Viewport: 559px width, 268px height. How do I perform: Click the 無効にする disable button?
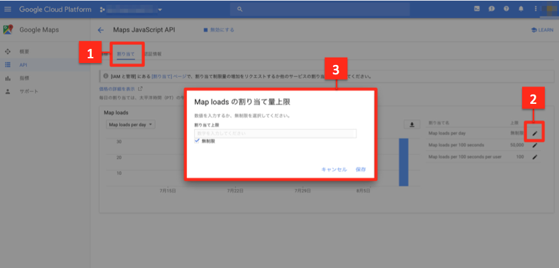coord(219,30)
